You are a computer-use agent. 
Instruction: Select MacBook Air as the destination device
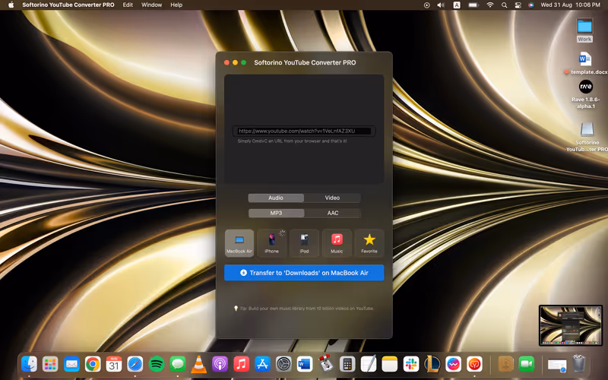pos(239,243)
